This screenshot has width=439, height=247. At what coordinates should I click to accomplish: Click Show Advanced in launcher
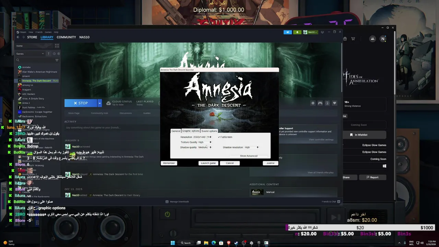coord(249,156)
